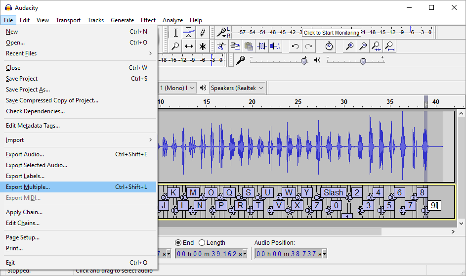Choose Export Audio... item
Viewport: 466px width, 276px height.
(79, 154)
